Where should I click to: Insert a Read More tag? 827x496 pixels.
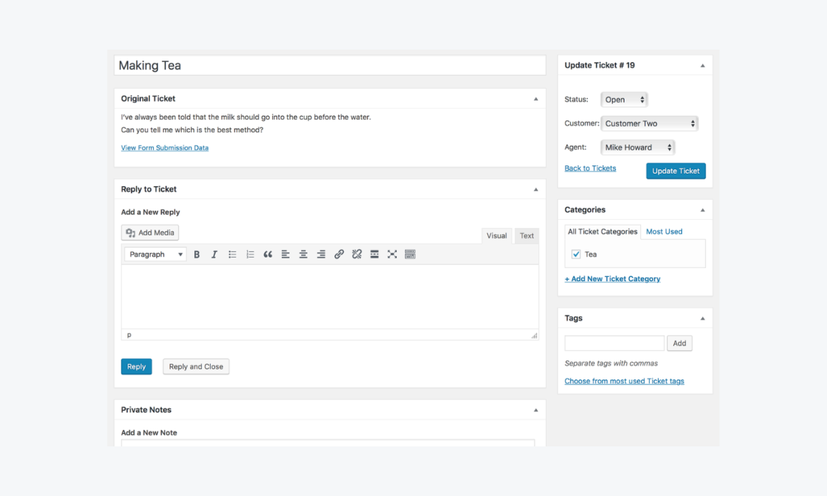pyautogui.click(x=374, y=254)
